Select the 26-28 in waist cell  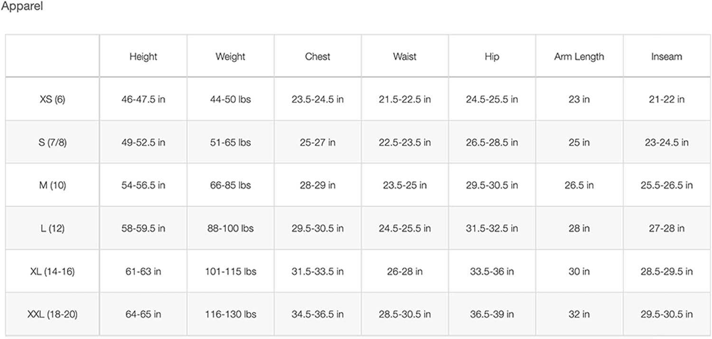pyautogui.click(x=404, y=271)
